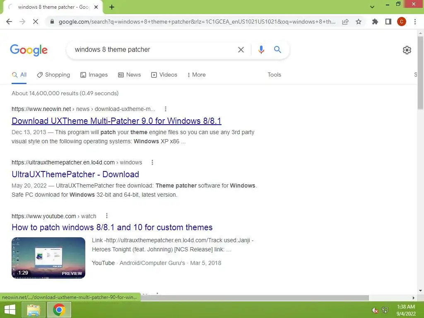Expand the More search categories
This screenshot has width=424, height=318.
(x=197, y=75)
